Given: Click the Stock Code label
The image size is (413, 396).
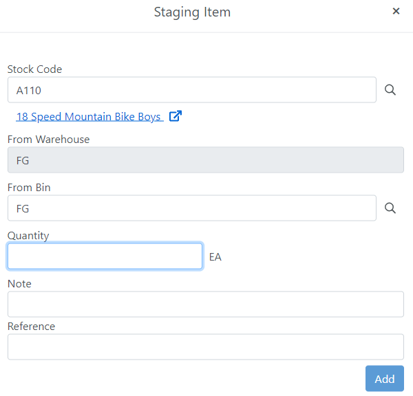Looking at the screenshot, I should [34, 69].
